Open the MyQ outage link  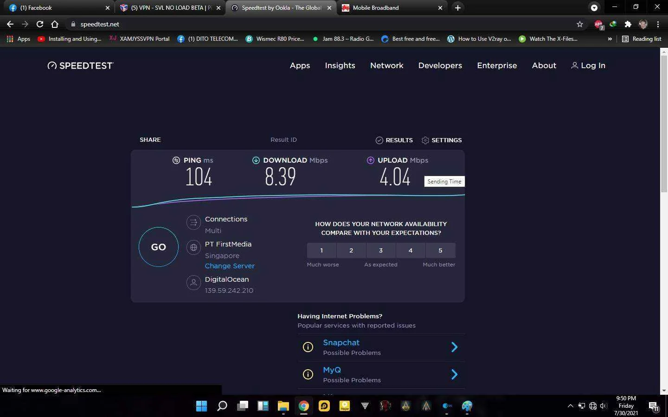[332, 370]
